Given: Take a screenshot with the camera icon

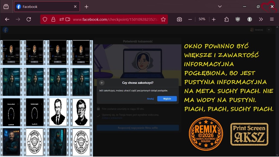Looking at the screenshot, I should (179, 19).
